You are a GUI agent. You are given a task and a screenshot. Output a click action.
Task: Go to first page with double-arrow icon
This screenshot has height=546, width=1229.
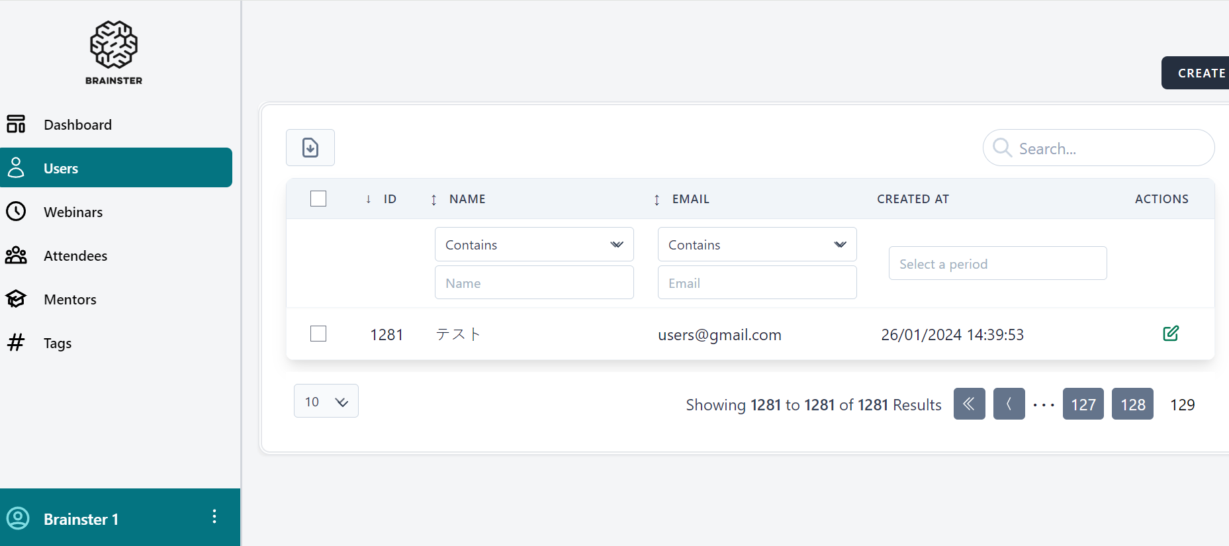pos(969,404)
